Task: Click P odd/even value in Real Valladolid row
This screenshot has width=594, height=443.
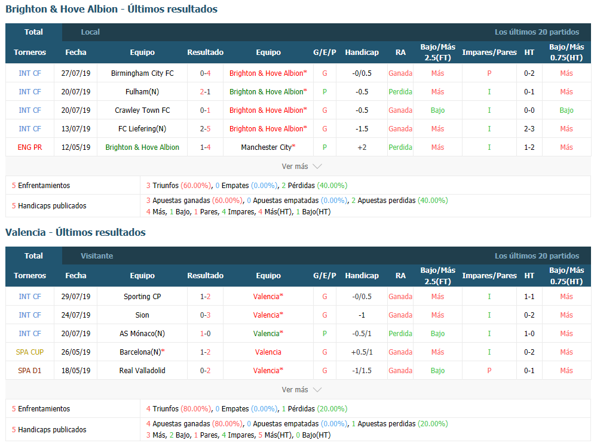Action: pyautogui.click(x=489, y=371)
